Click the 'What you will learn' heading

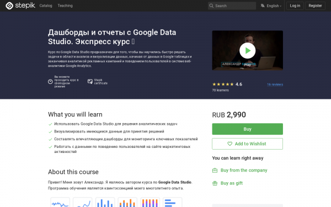pos(75,114)
